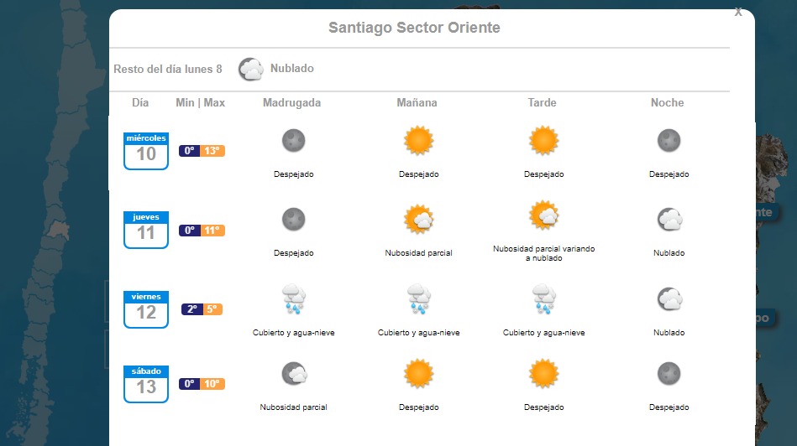Image resolution: width=797 pixels, height=446 pixels.
Task: Click Thursday 11 morning partly cloudy icon
Action: click(418, 220)
